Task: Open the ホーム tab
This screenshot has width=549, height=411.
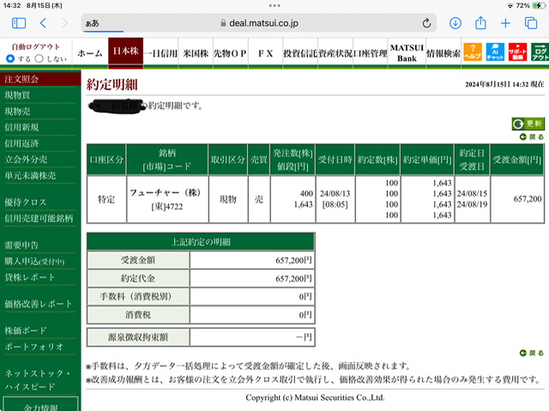Action: point(90,53)
